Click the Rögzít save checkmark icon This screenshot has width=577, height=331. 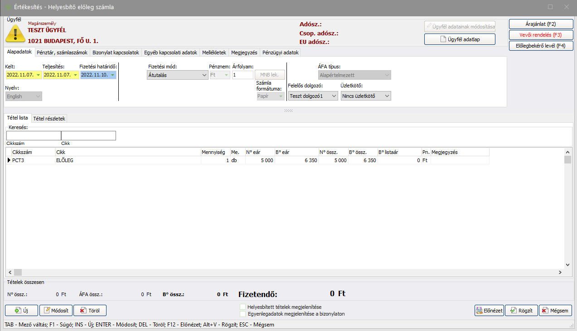pos(513,311)
